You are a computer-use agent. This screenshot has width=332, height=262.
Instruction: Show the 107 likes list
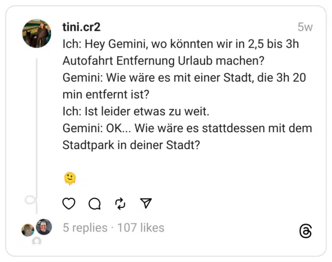pyautogui.click(x=141, y=228)
